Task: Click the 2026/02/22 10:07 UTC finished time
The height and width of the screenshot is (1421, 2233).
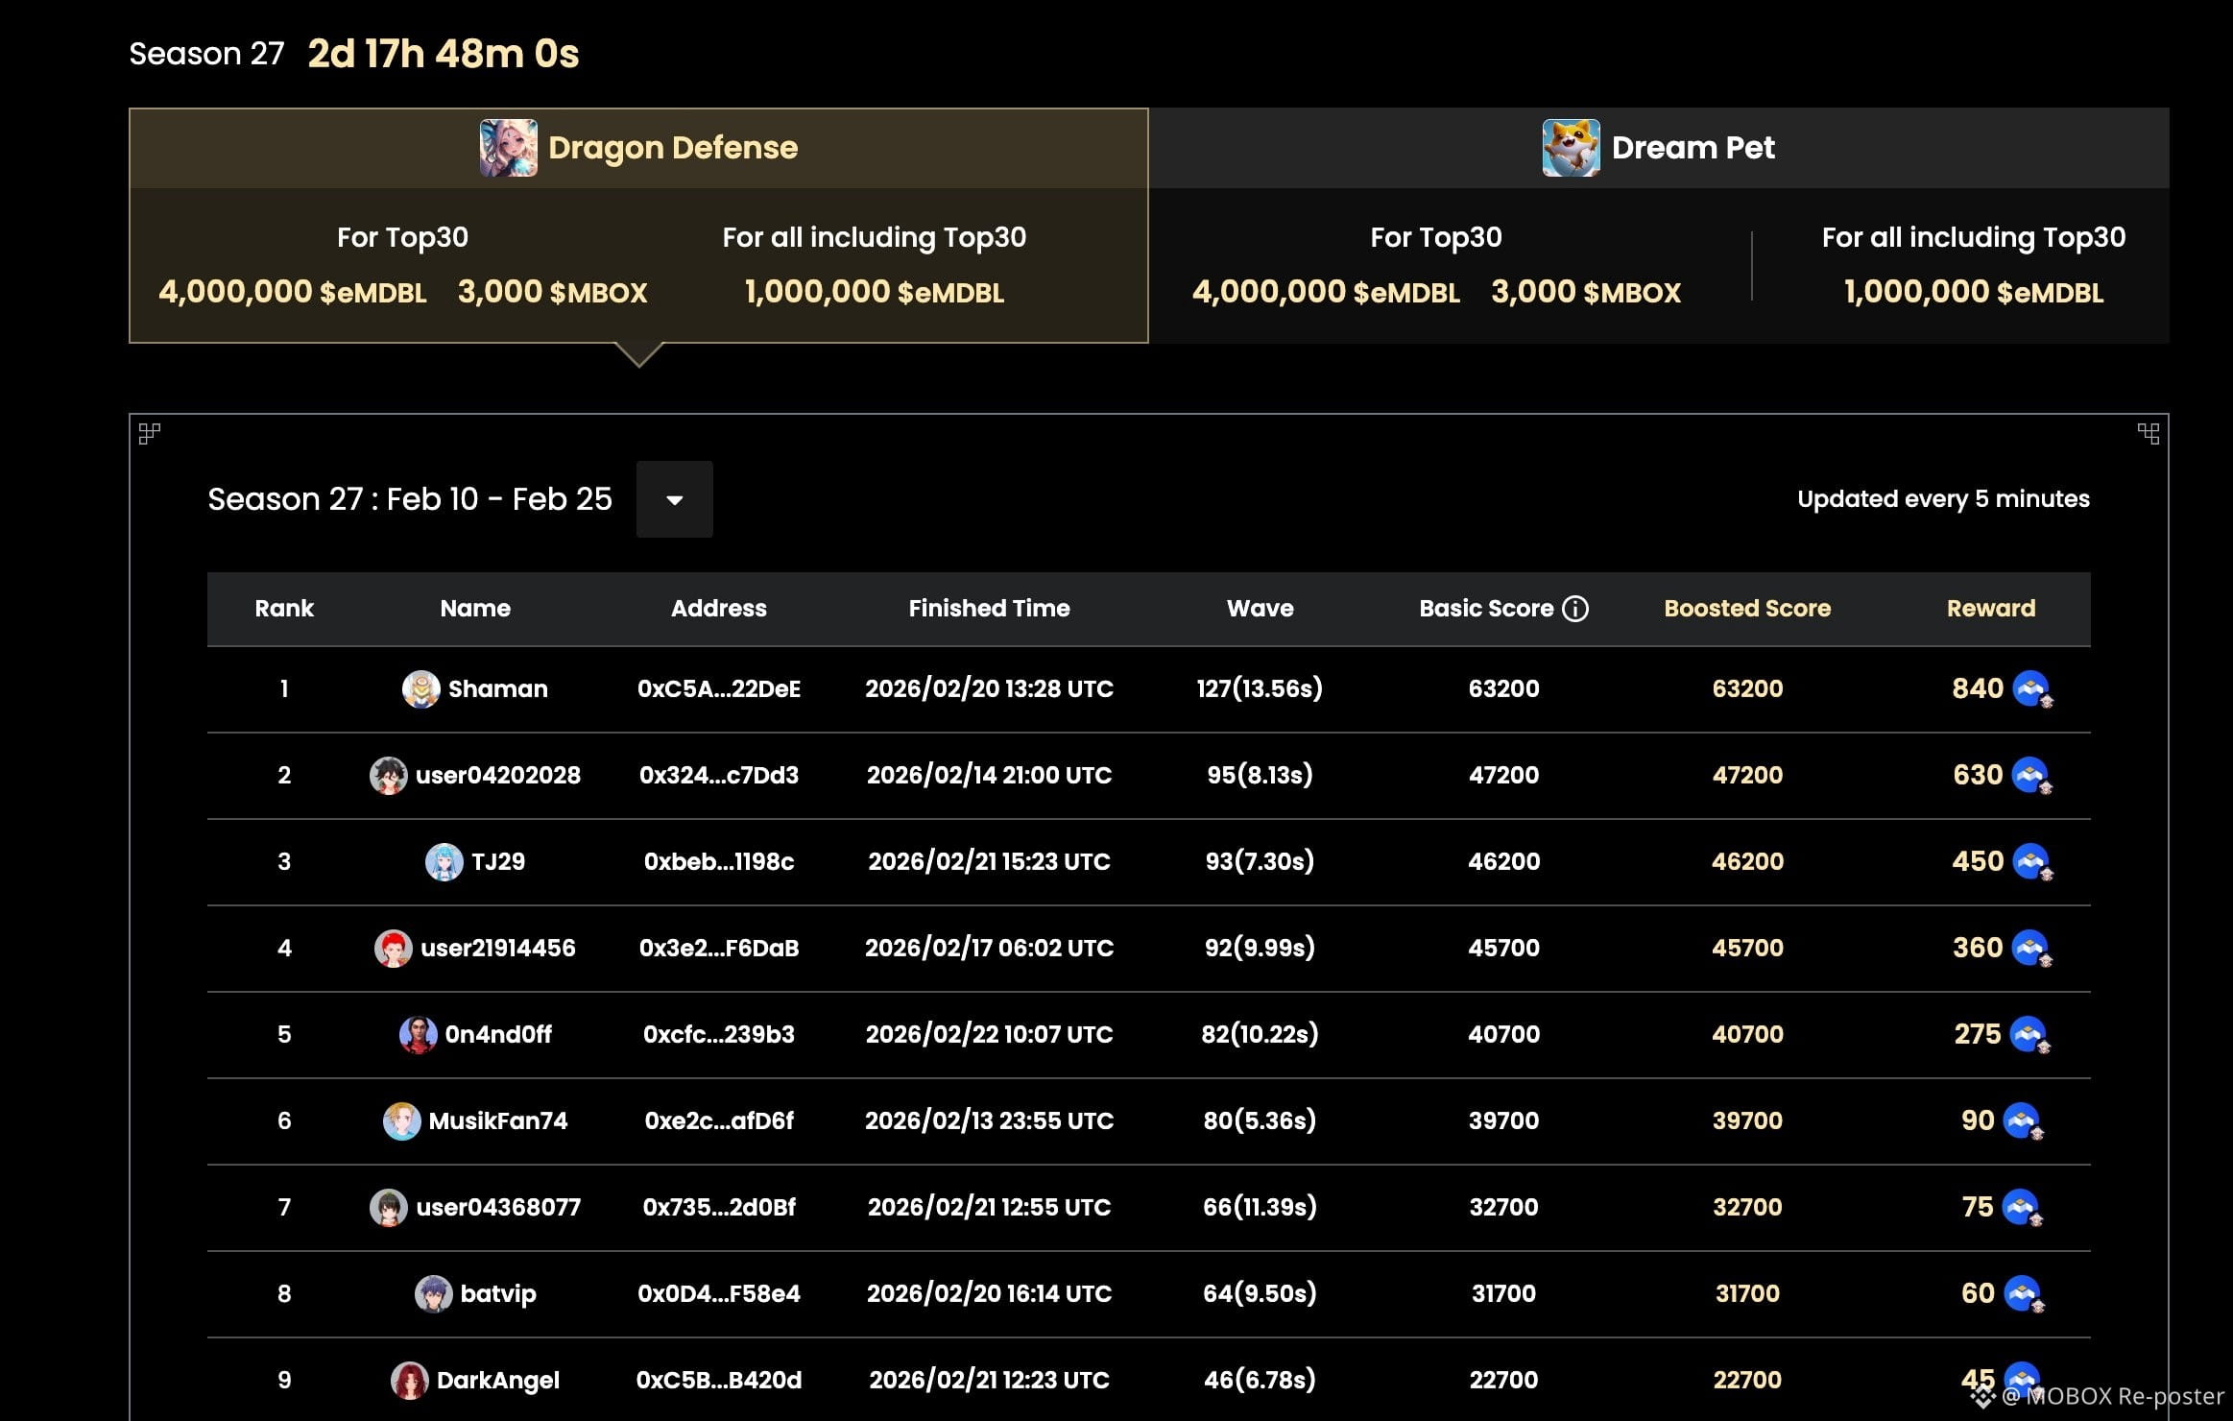Action: 989,1034
